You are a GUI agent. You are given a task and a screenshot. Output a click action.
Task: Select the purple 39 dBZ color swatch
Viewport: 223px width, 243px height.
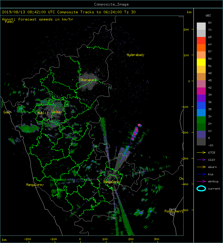tap(201, 98)
